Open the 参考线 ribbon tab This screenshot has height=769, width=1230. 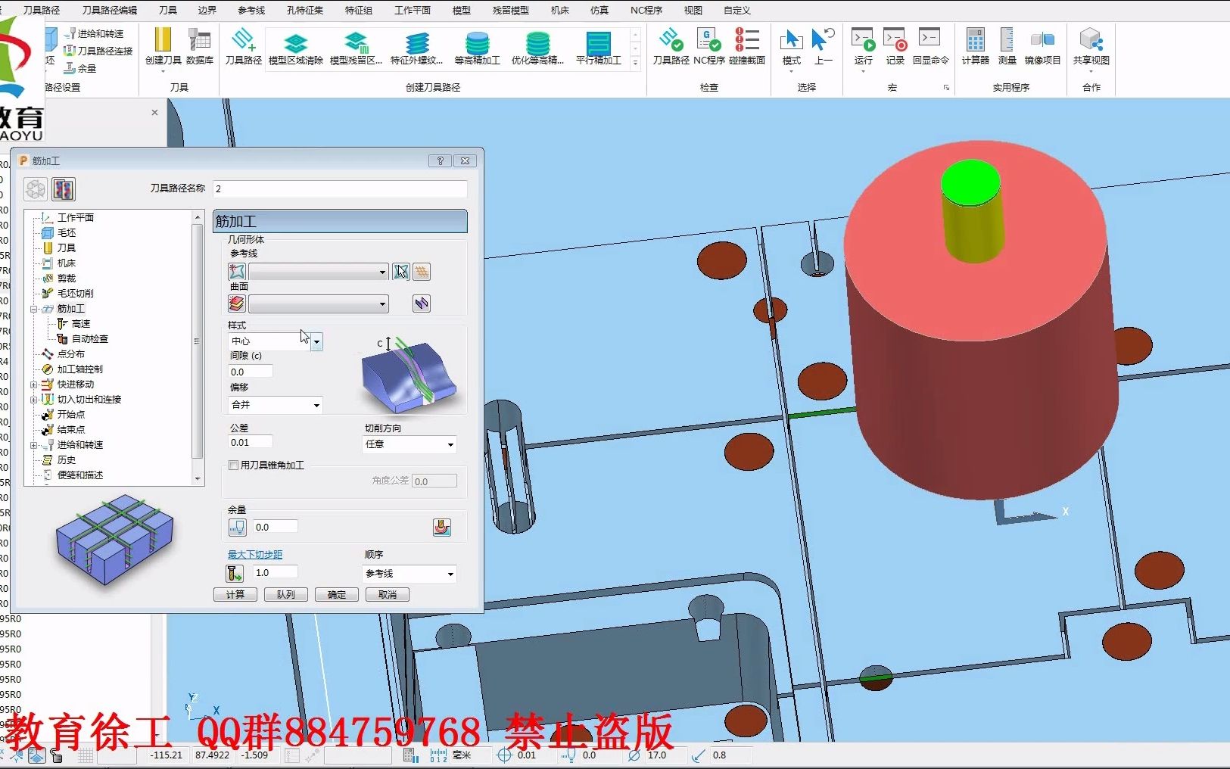[251, 10]
